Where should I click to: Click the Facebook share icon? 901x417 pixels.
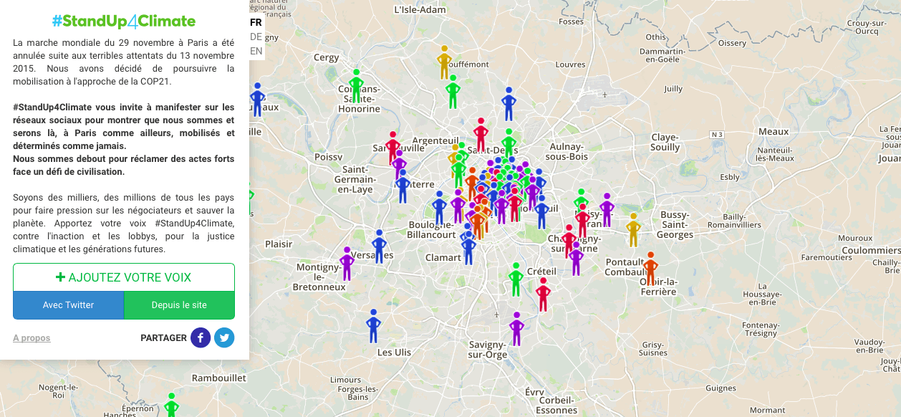point(201,337)
